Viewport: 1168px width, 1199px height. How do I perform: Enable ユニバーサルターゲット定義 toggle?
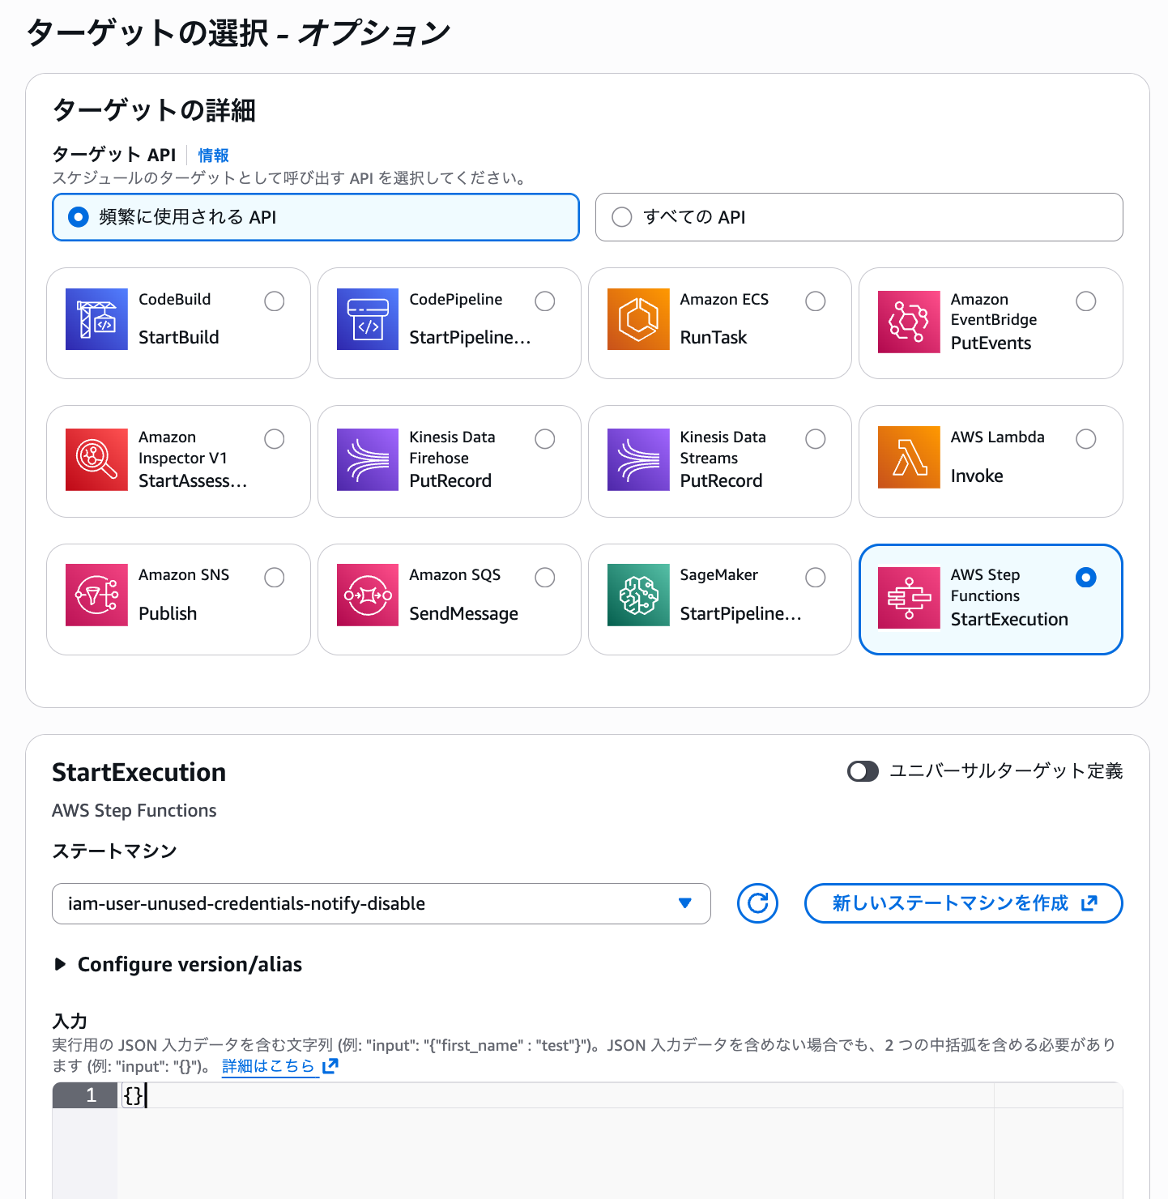point(863,771)
